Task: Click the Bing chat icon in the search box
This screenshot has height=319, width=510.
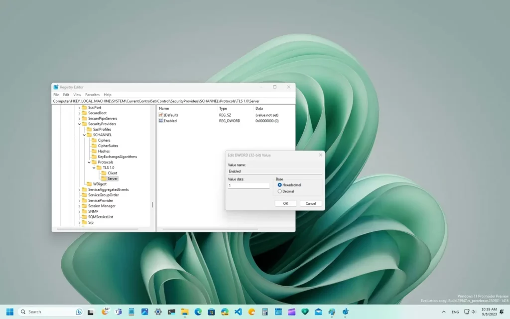Action: point(79,312)
